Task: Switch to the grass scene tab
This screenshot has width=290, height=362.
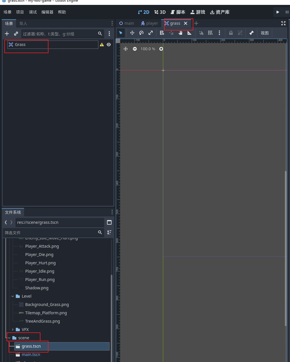Action: pos(172,23)
